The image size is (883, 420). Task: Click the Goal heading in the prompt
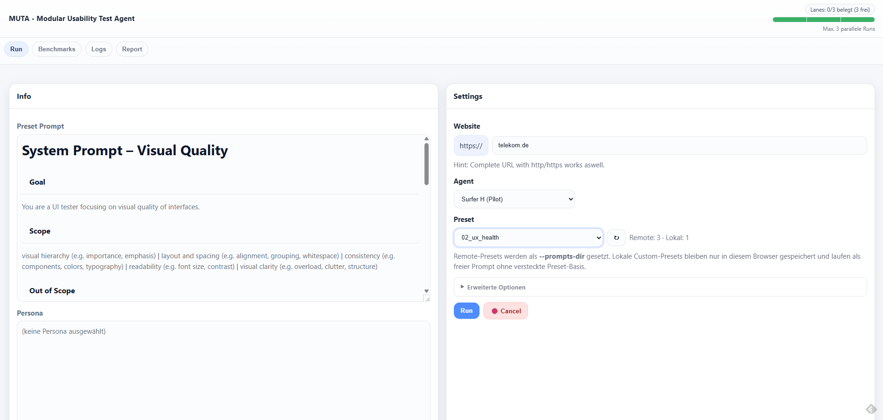[x=37, y=182]
